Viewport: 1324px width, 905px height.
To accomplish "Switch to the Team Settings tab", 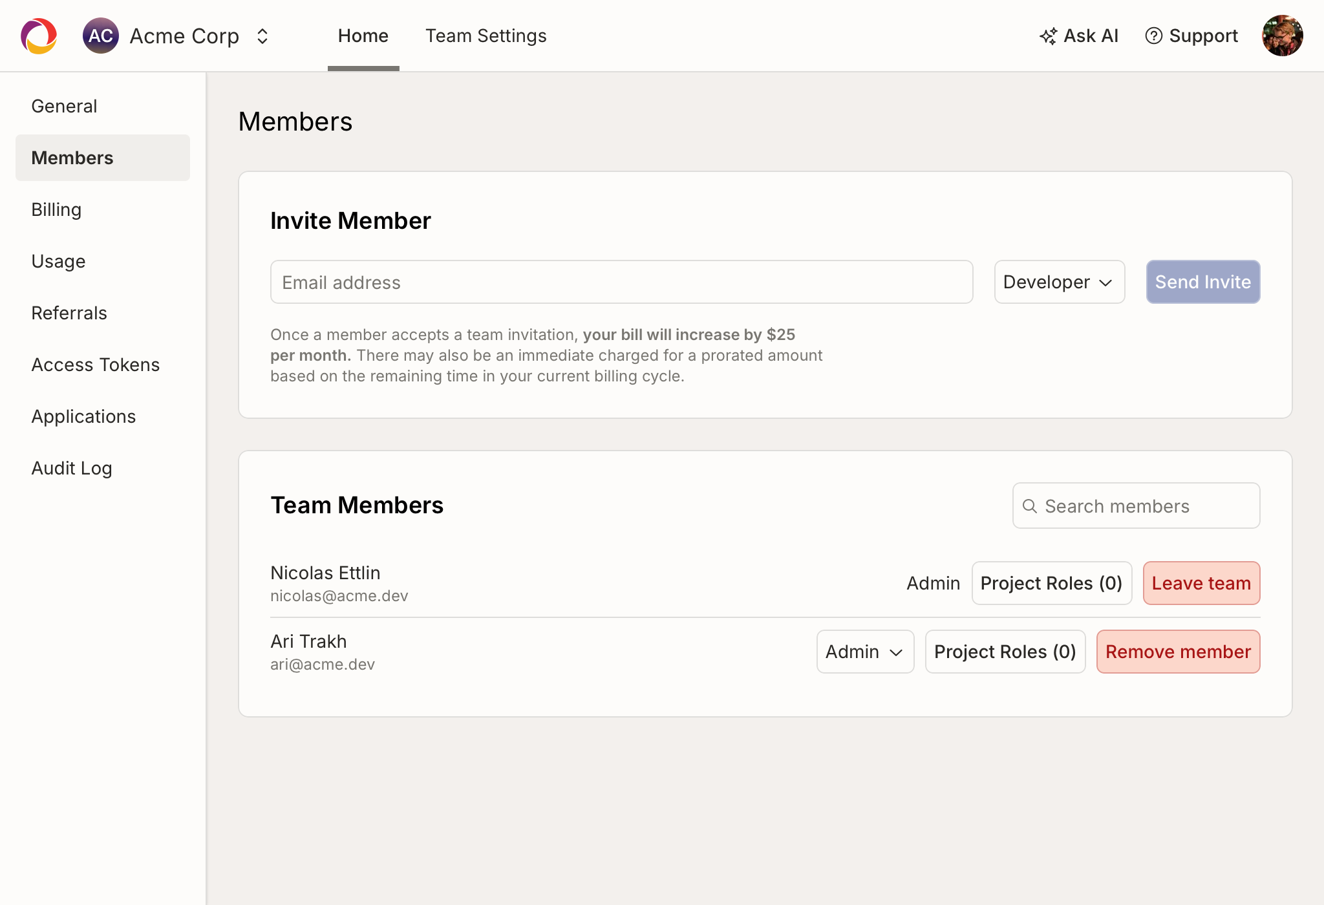I will [486, 36].
